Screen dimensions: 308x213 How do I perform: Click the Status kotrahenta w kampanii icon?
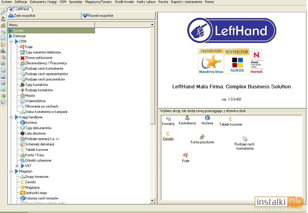[22, 112]
